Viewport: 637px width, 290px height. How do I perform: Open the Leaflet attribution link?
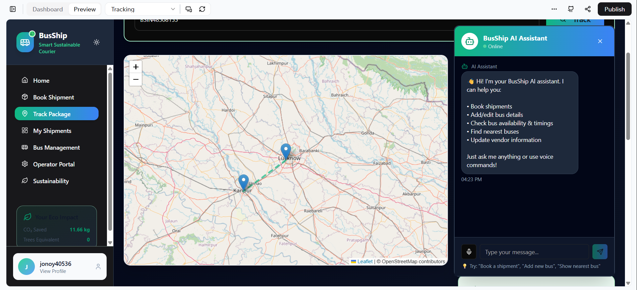(365, 262)
